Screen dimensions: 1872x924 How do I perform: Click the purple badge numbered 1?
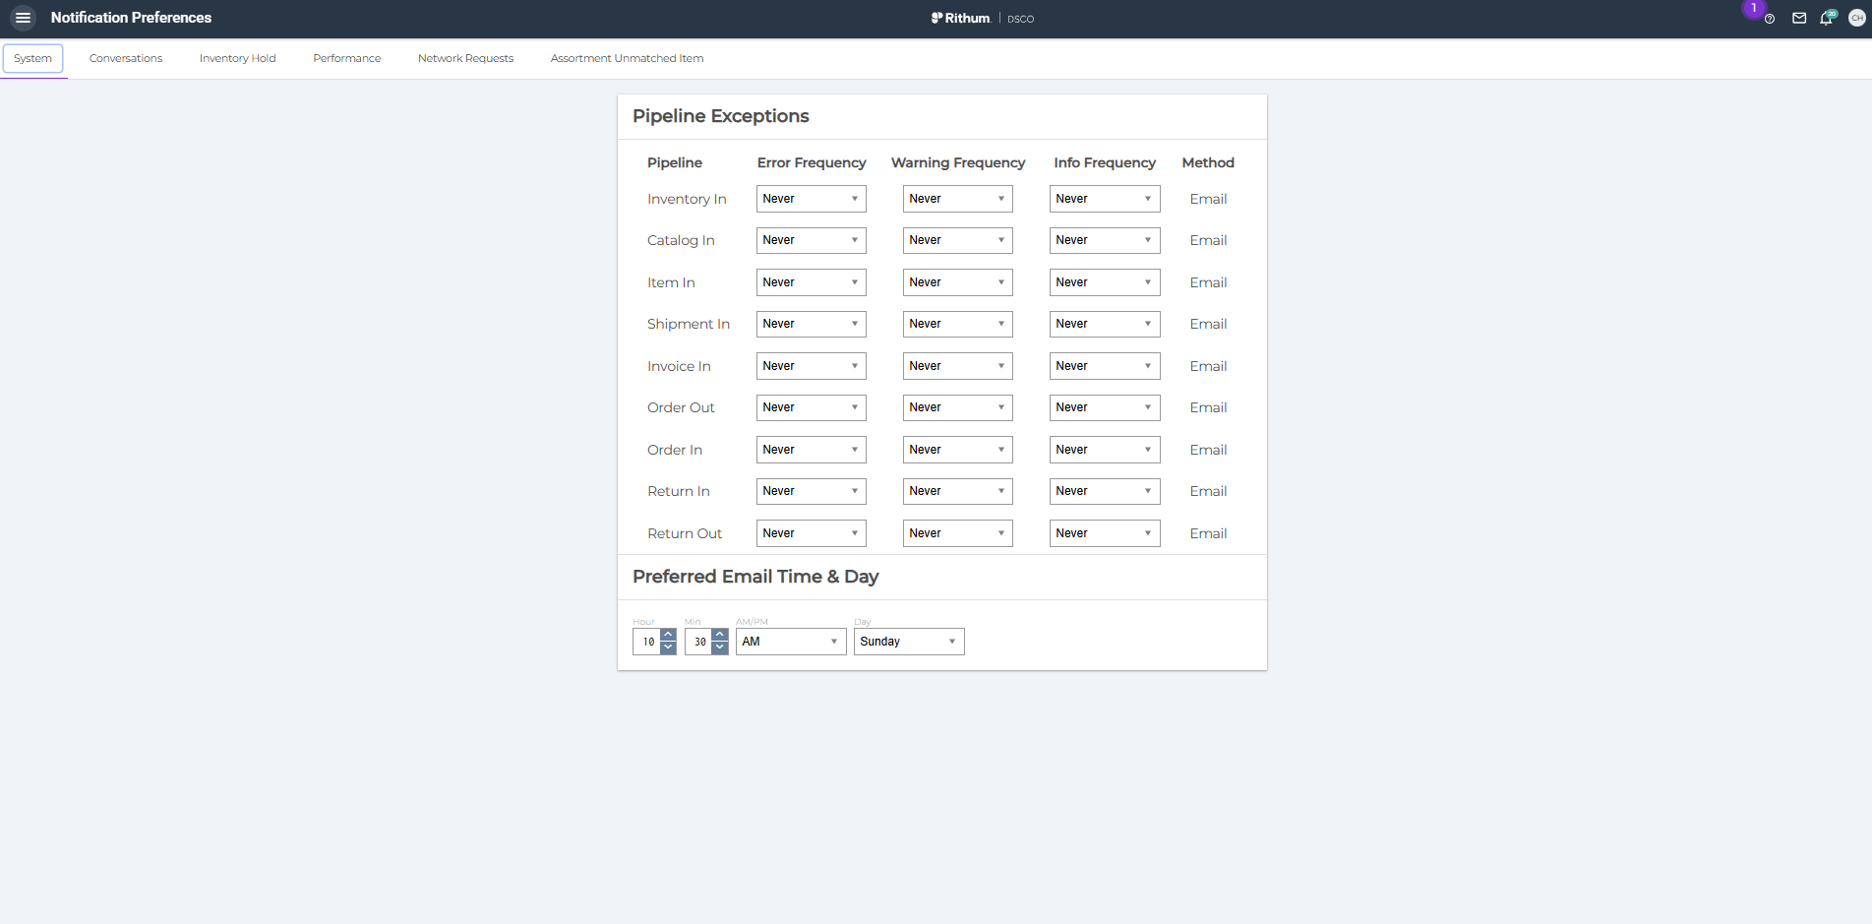pos(1753,8)
